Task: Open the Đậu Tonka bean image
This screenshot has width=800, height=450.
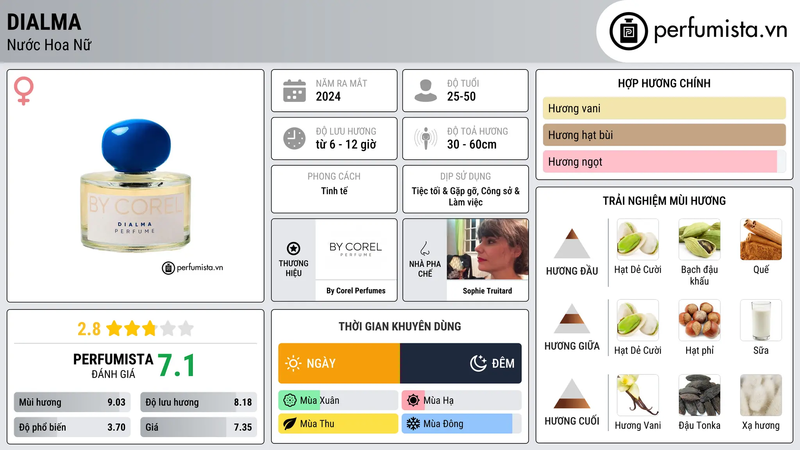Action: point(700,395)
